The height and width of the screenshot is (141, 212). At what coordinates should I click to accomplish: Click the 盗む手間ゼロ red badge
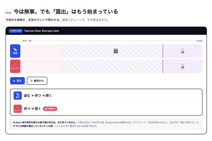(x=50, y=109)
